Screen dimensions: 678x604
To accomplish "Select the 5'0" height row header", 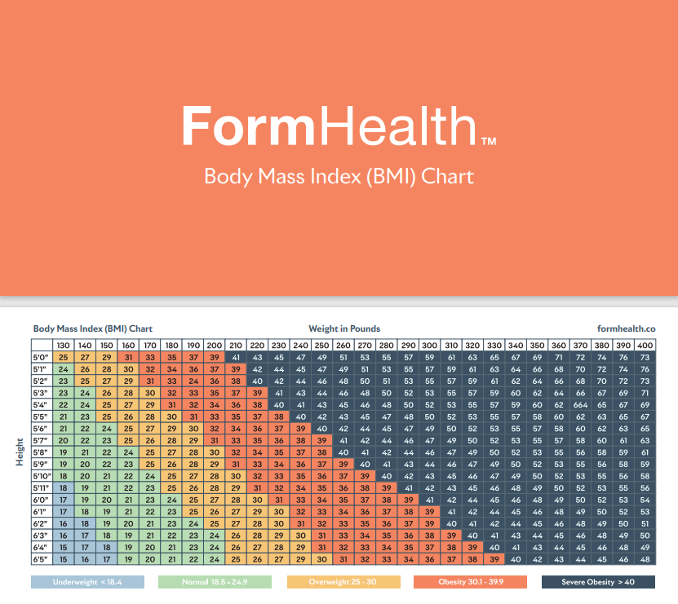I will coord(42,357).
